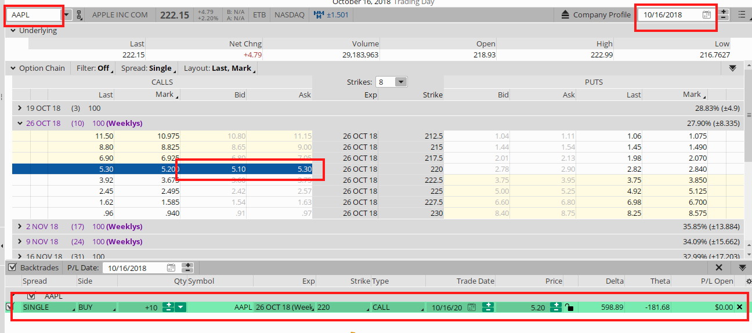Click the Company Profile eject icon
Viewport: 752px width, 333px height.
tap(566, 15)
